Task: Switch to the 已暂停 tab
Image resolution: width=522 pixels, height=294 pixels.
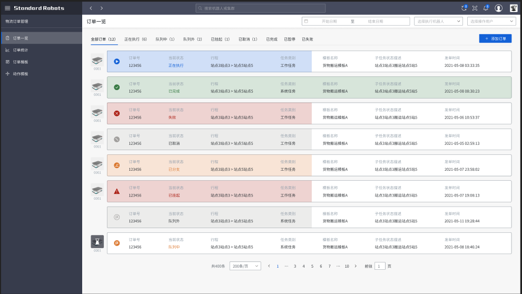Action: 290,40
